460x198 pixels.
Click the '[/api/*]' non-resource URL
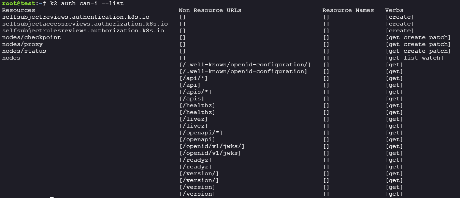tap(193, 78)
